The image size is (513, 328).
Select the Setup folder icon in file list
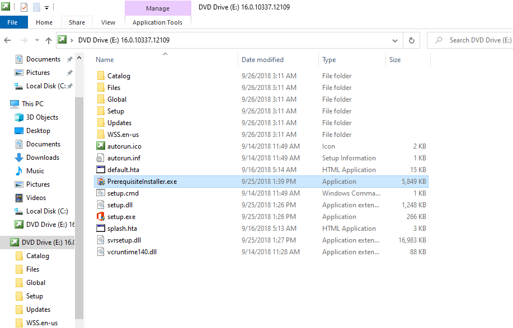tap(101, 111)
